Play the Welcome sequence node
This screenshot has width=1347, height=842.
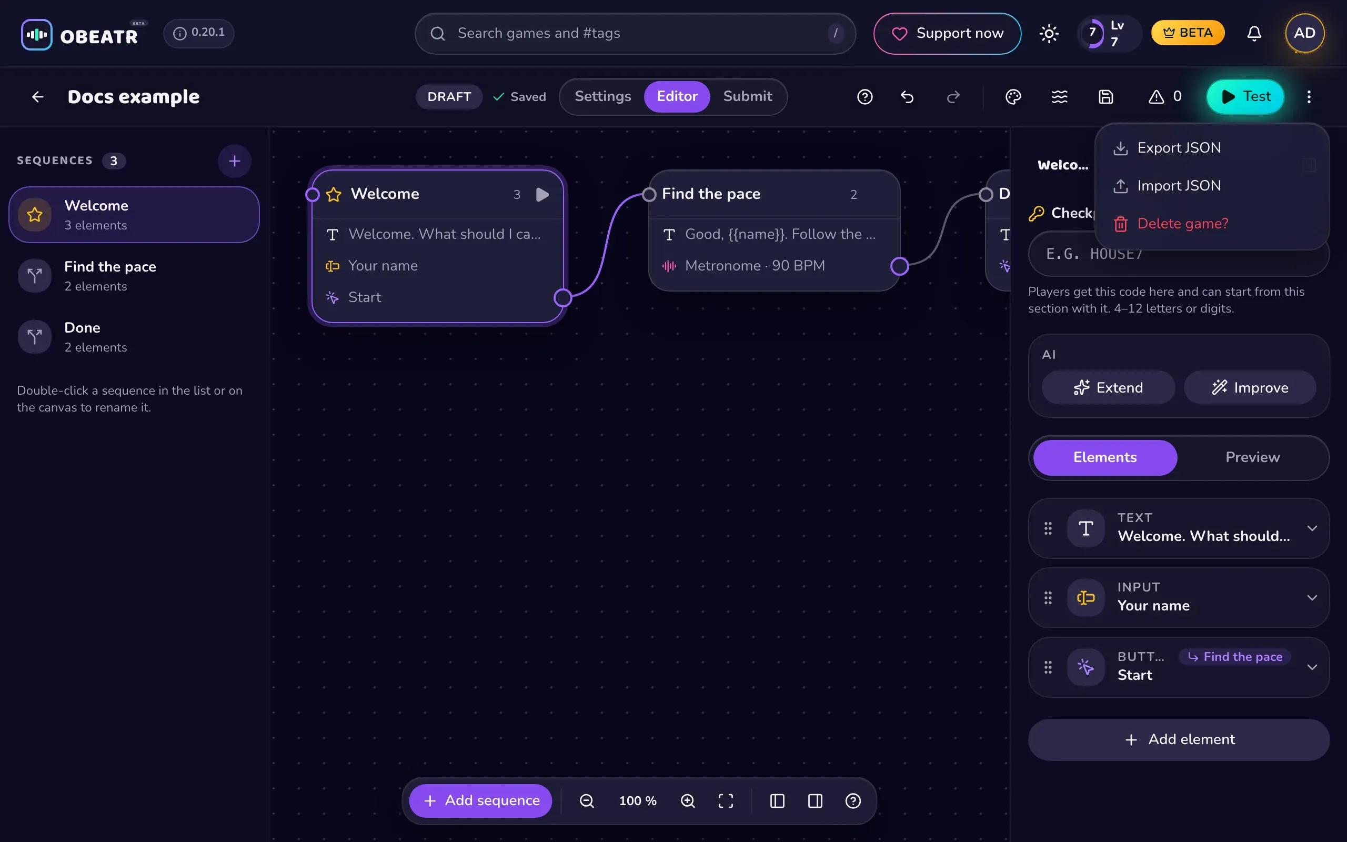pyautogui.click(x=542, y=194)
